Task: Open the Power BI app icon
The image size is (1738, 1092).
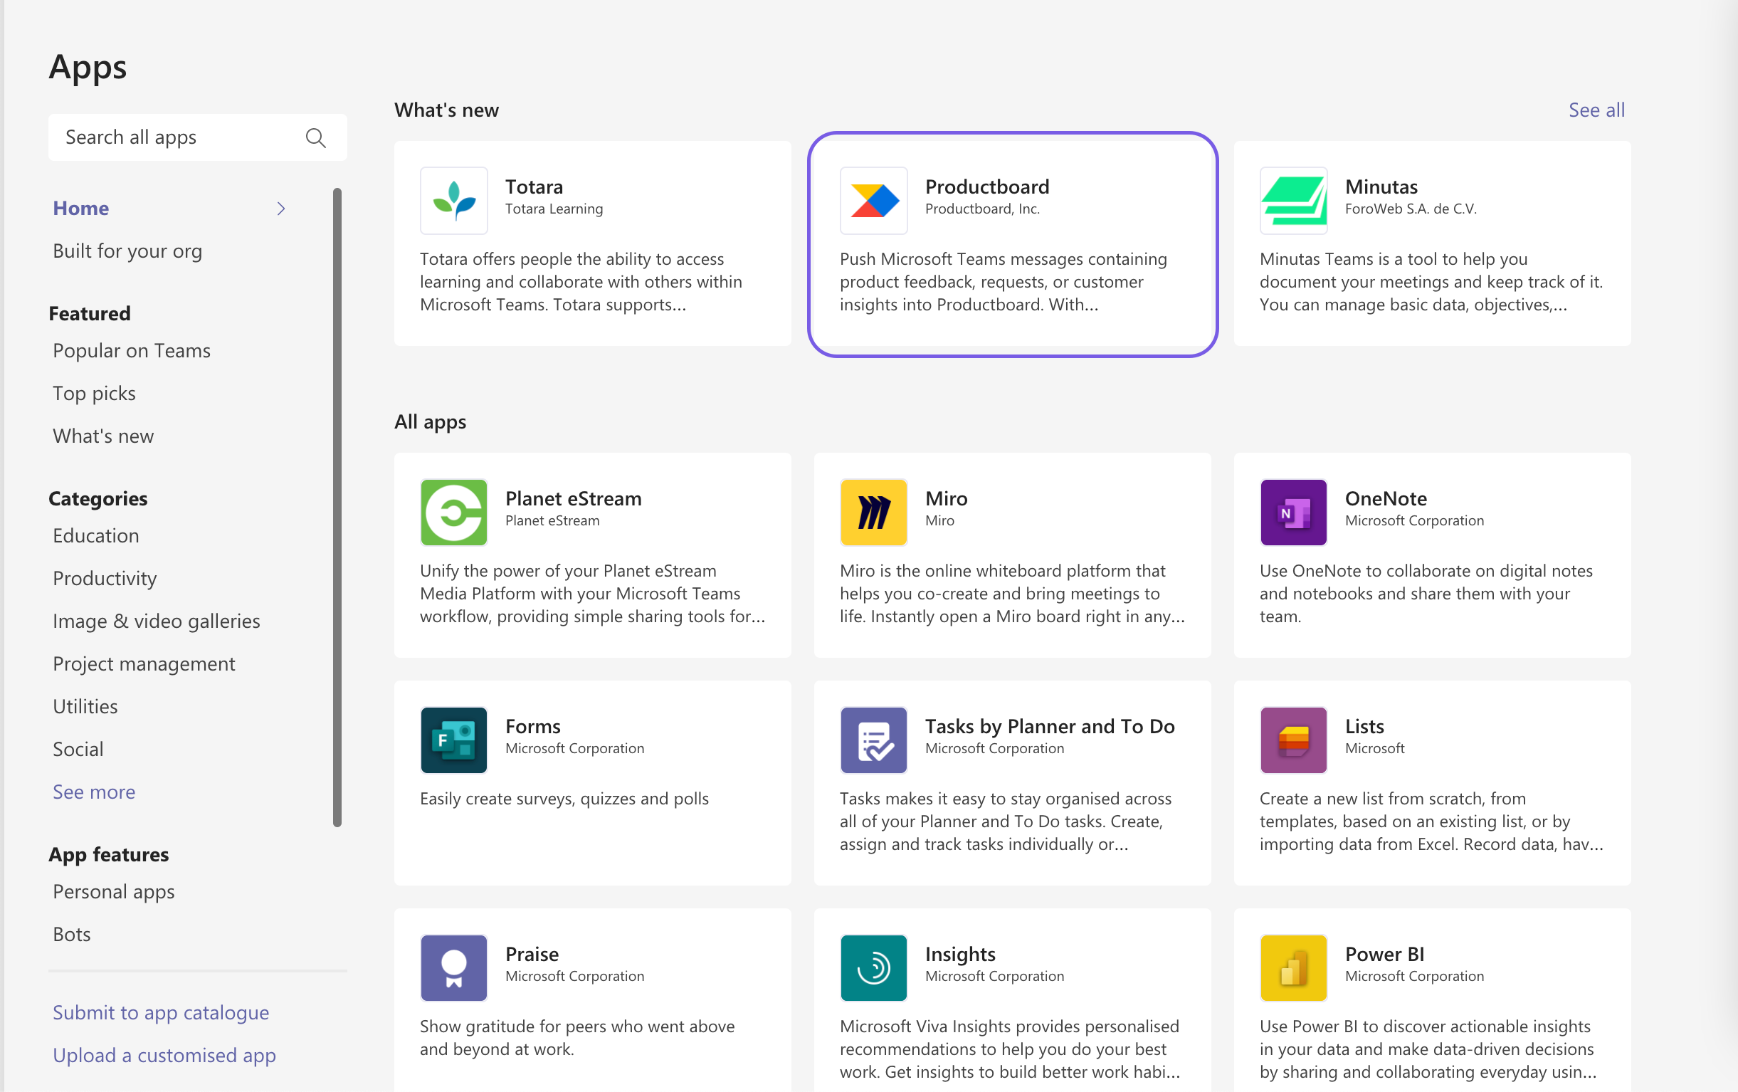Action: point(1292,968)
